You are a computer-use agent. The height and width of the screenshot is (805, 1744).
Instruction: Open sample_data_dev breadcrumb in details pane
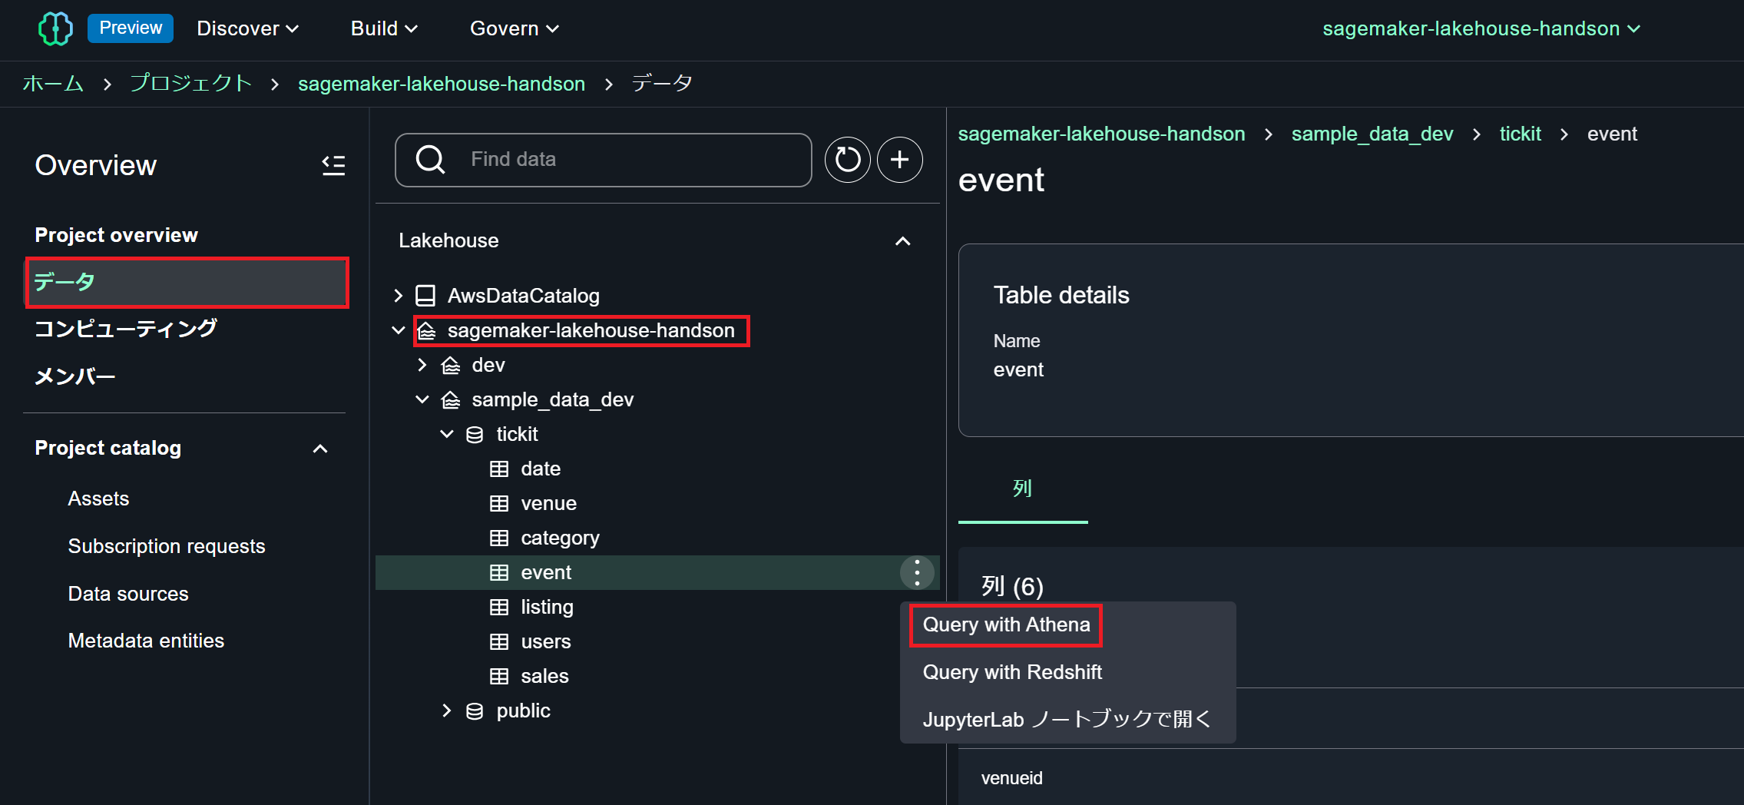[x=1372, y=134]
